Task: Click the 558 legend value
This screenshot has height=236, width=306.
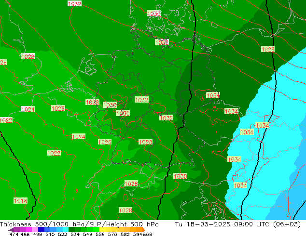Action: coord(100,234)
